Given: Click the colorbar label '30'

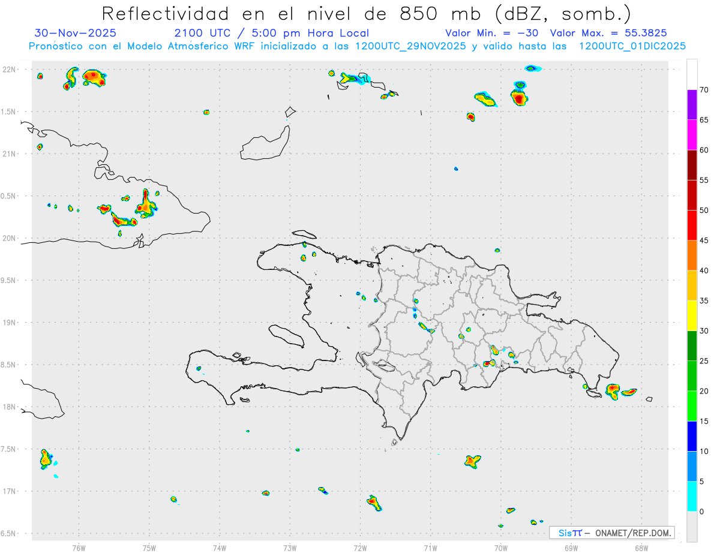Looking at the screenshot, I should pos(704,330).
